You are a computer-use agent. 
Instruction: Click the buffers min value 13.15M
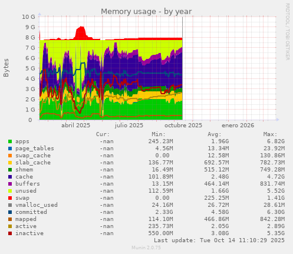162,184
